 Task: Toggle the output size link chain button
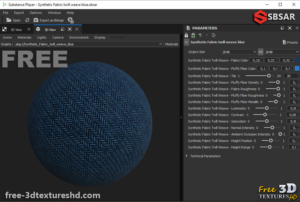coord(260,52)
